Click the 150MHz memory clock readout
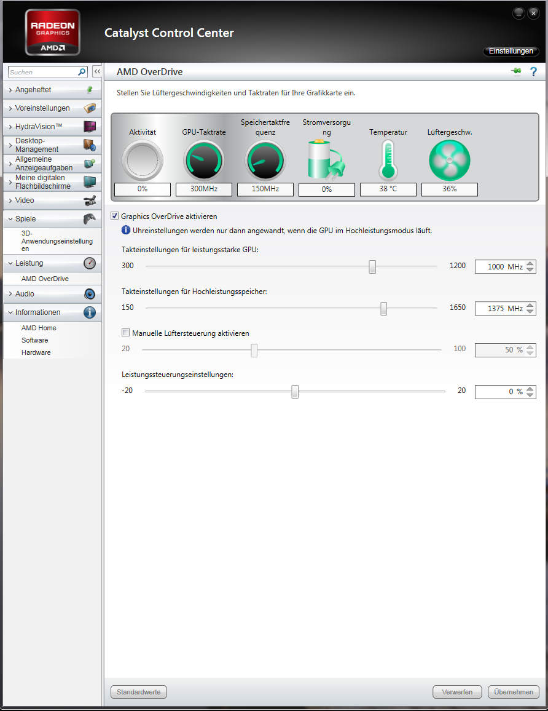This screenshot has width=548, height=711. 265,189
